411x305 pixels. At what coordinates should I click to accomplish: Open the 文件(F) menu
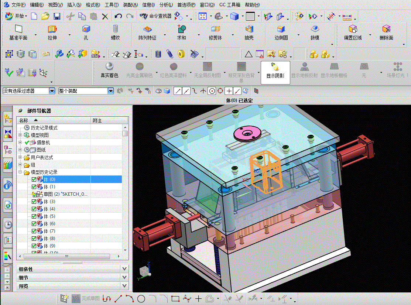point(18,5)
